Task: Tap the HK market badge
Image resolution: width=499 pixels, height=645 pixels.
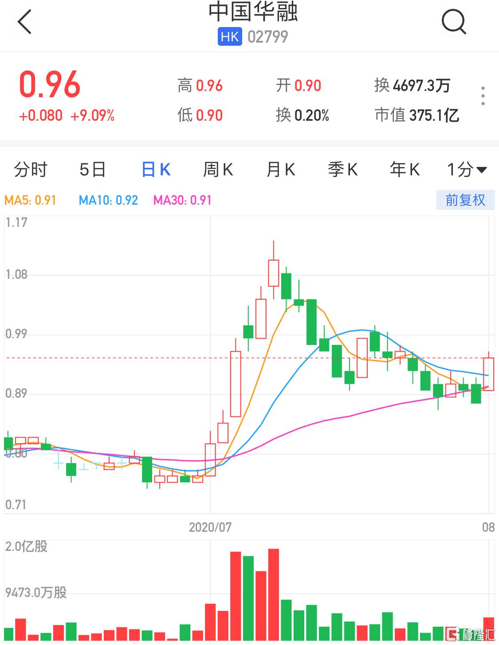Action: point(230,36)
